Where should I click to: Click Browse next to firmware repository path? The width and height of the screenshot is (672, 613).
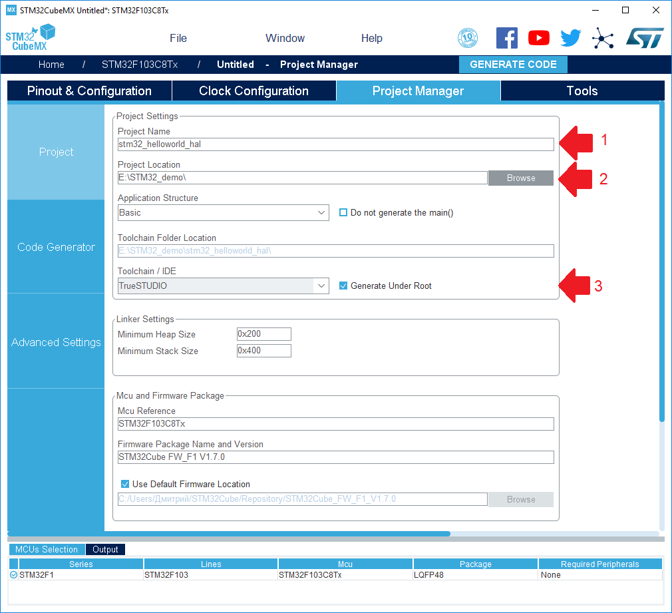[521, 499]
